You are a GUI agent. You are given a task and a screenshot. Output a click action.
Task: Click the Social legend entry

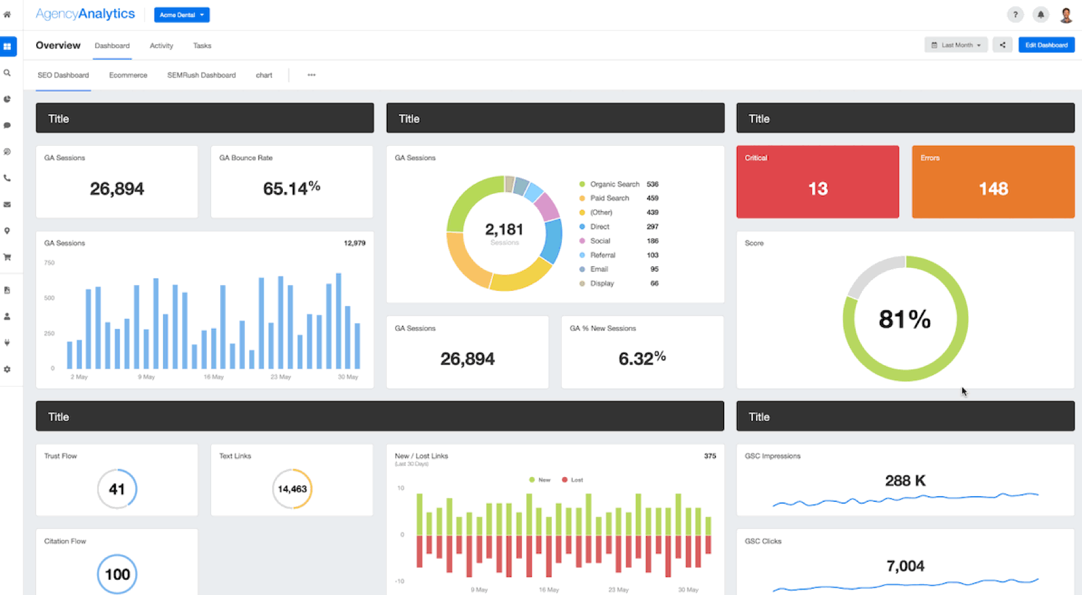(619, 241)
